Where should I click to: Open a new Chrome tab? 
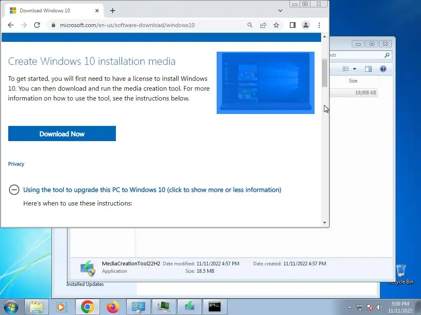click(113, 11)
